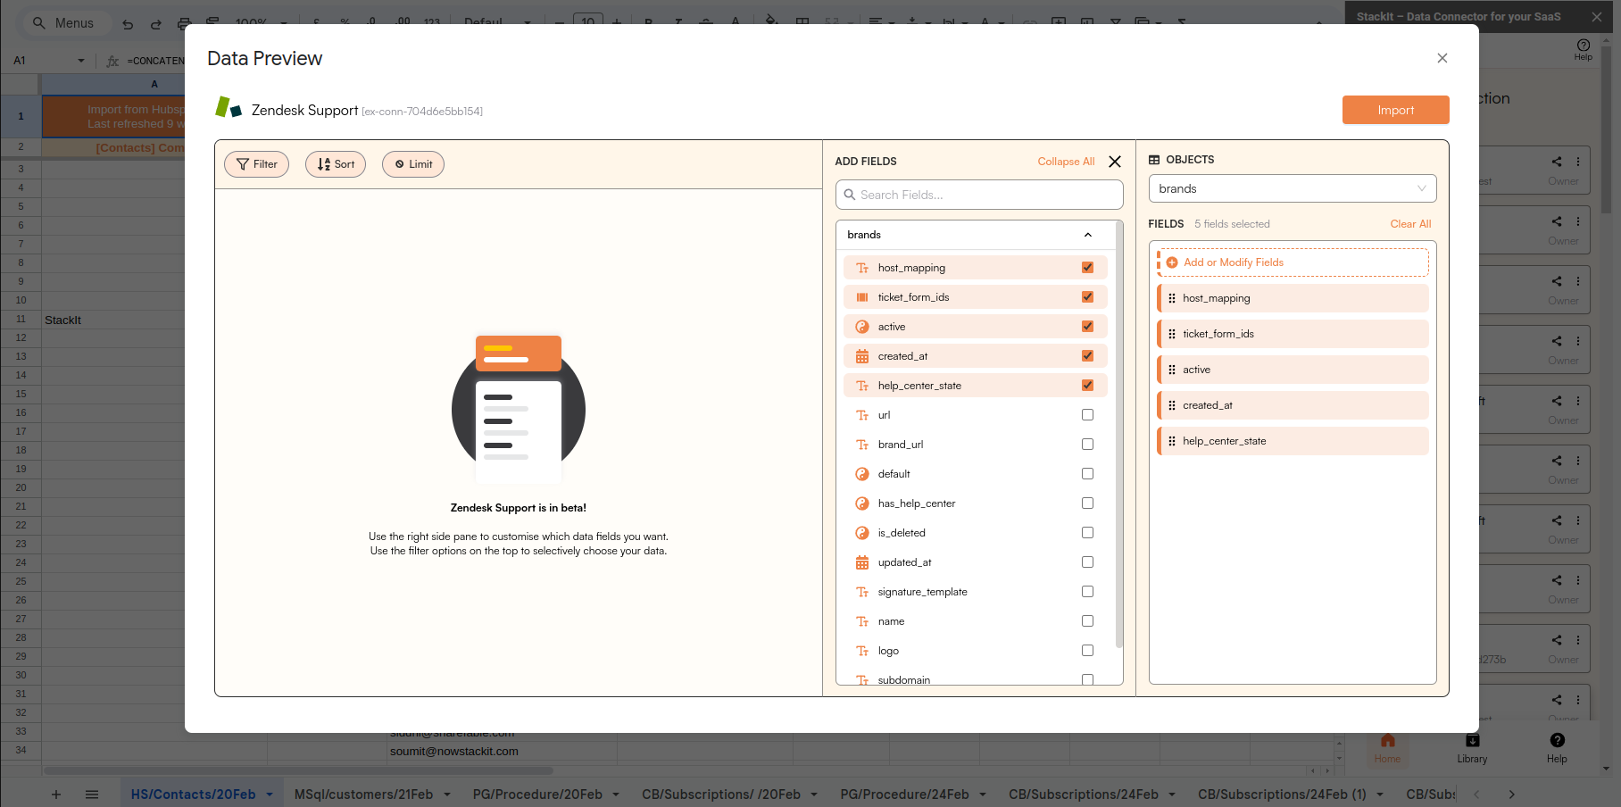1621x807 pixels.
Task: Click the Import button
Action: point(1395,110)
